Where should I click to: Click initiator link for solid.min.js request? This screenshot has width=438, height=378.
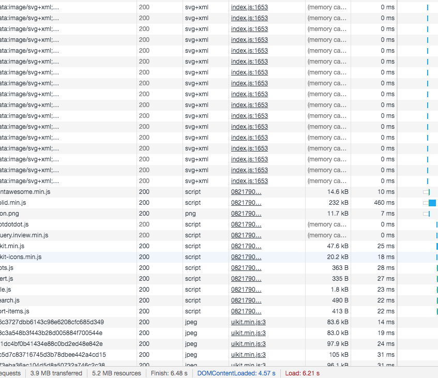tap(246, 203)
